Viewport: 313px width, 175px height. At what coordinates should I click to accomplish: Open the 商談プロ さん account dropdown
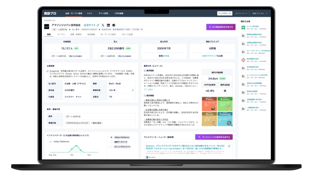[x=260, y=13]
